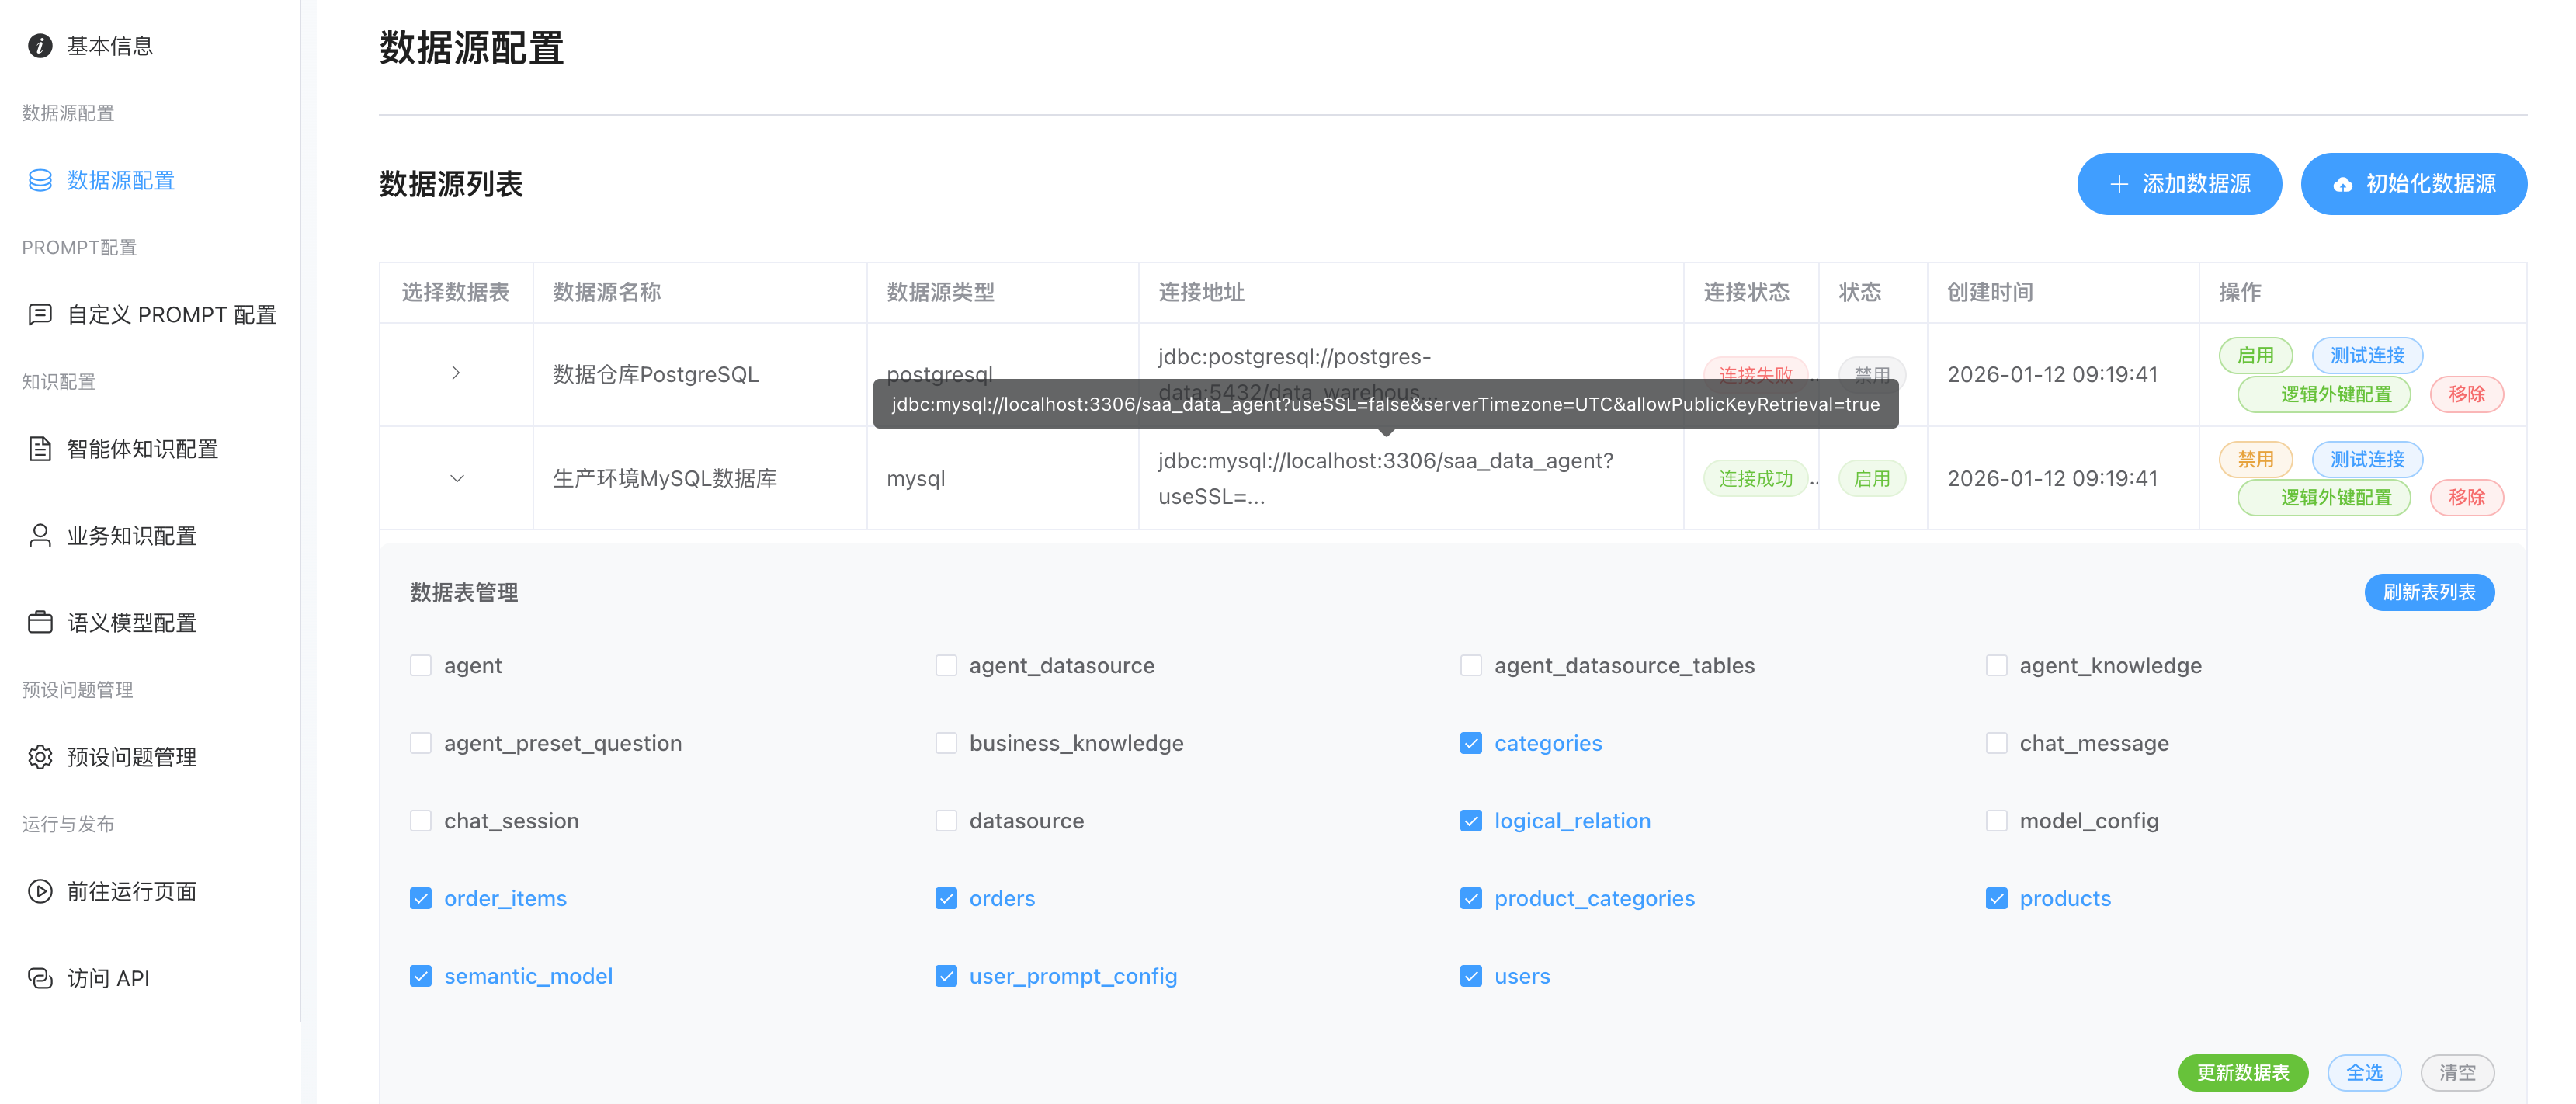Click 测试连接 for the MySQL datasource
The image size is (2576, 1104).
click(2366, 459)
